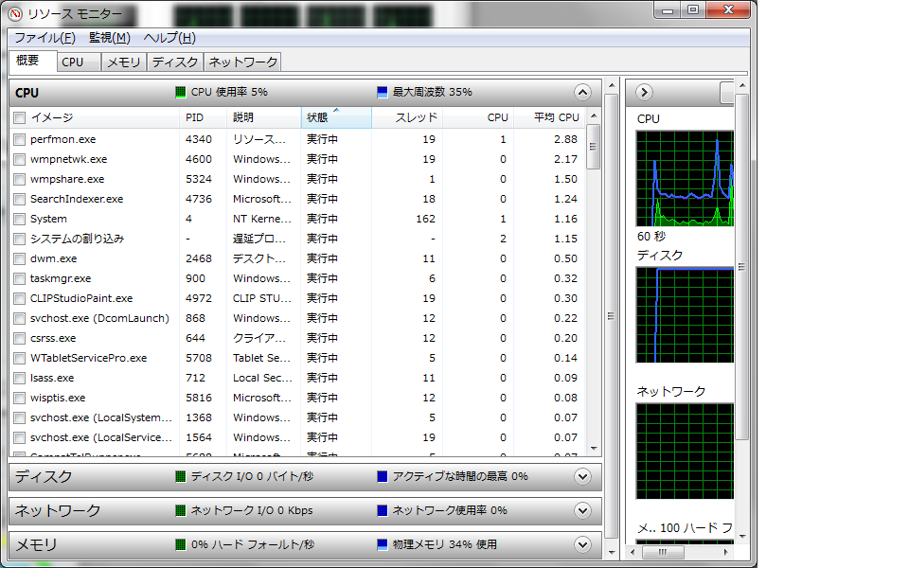This screenshot has width=909, height=568.
Task: Click the CPU usage graph
Action: (x=685, y=179)
